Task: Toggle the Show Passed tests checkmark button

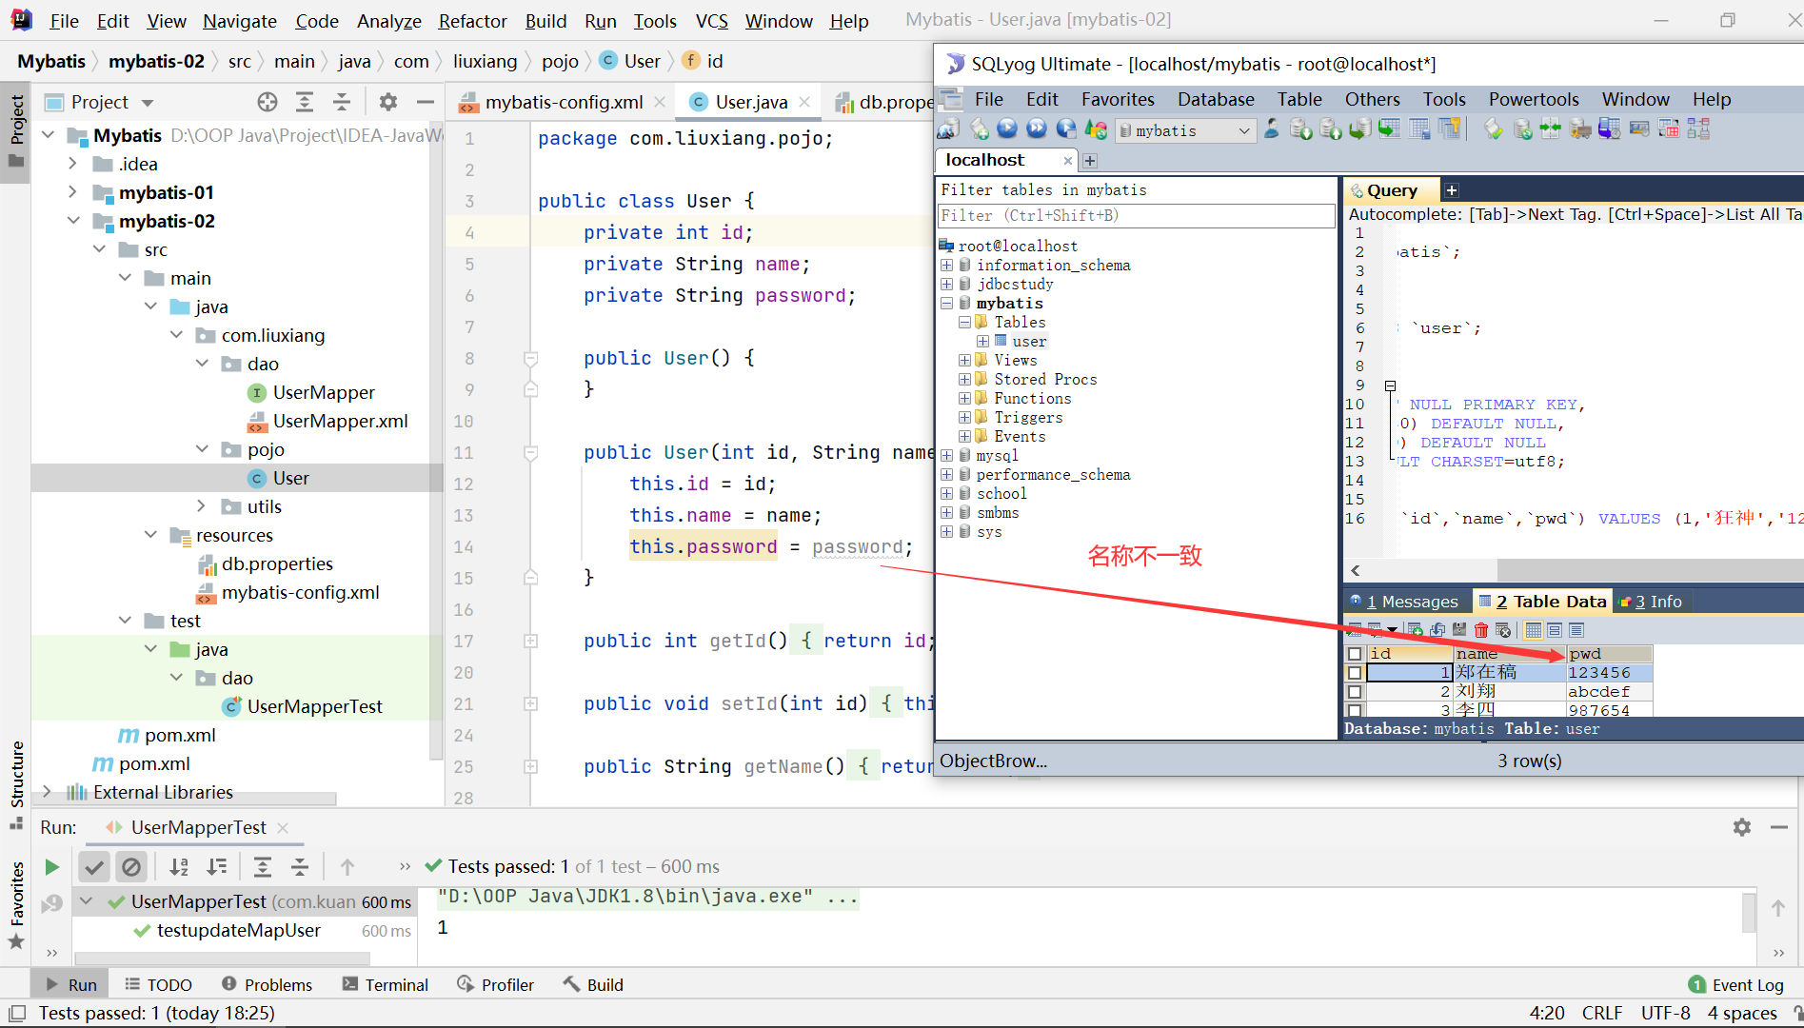Action: pos(93,867)
